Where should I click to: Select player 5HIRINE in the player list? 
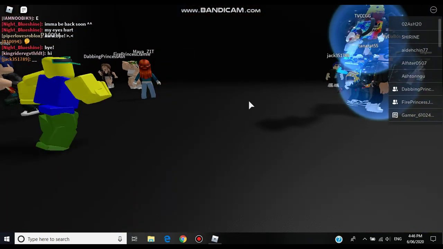pos(415,37)
